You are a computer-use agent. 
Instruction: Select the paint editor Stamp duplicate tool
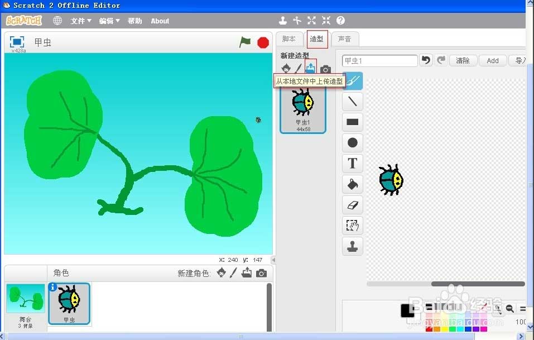click(353, 246)
